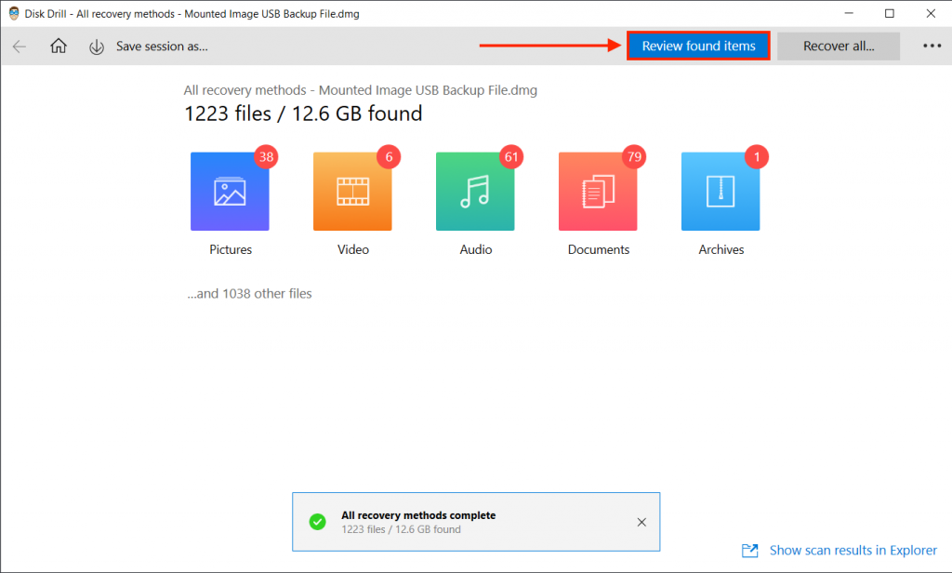This screenshot has height=573, width=952.
Task: Click the Disk Drill app icon in title bar
Action: 14,13
